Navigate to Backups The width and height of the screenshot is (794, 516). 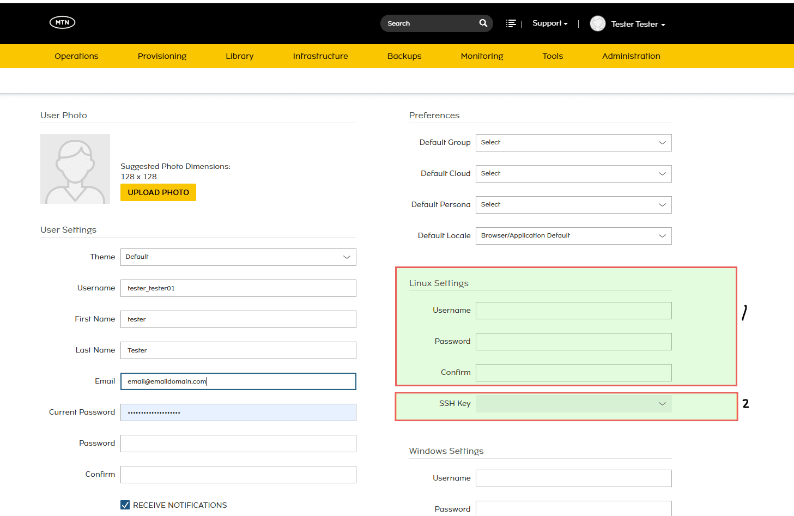point(404,56)
